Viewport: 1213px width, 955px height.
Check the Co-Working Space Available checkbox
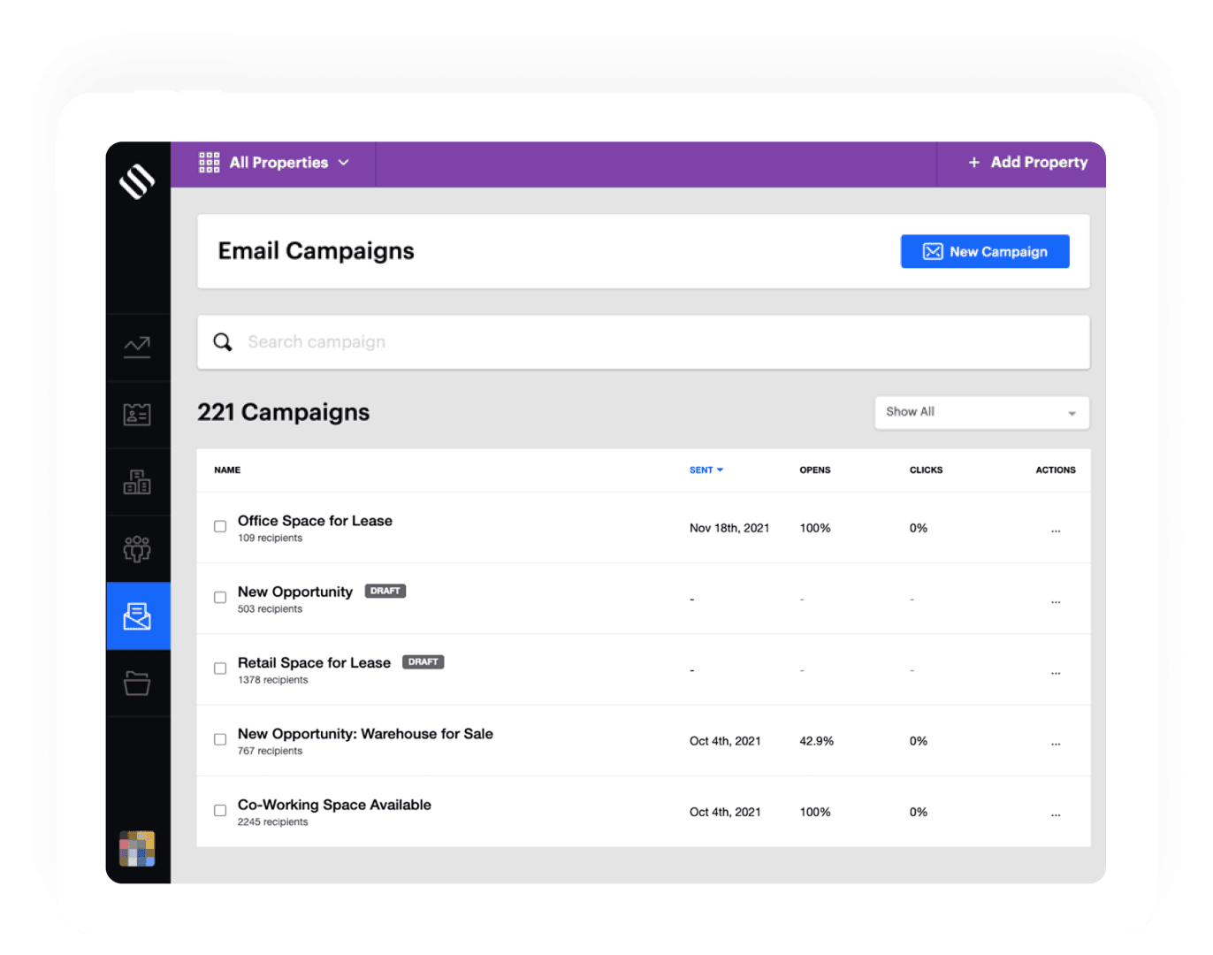[220, 810]
